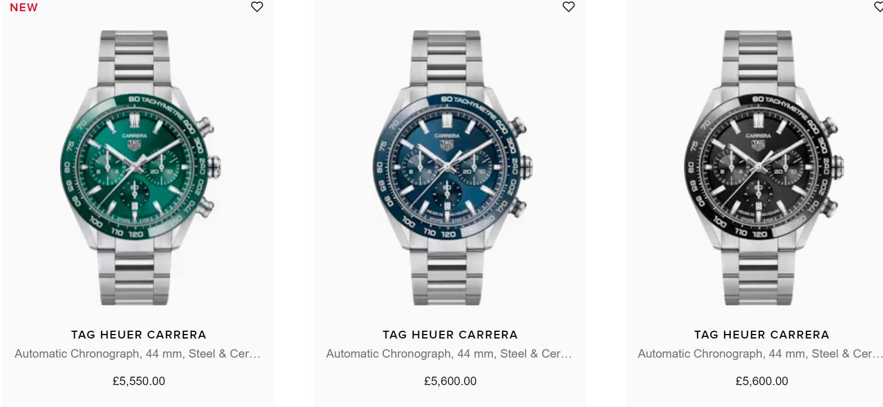The height and width of the screenshot is (407, 883).
Task: Select the £5,600.00 price under blue watch
Action: pos(450,381)
